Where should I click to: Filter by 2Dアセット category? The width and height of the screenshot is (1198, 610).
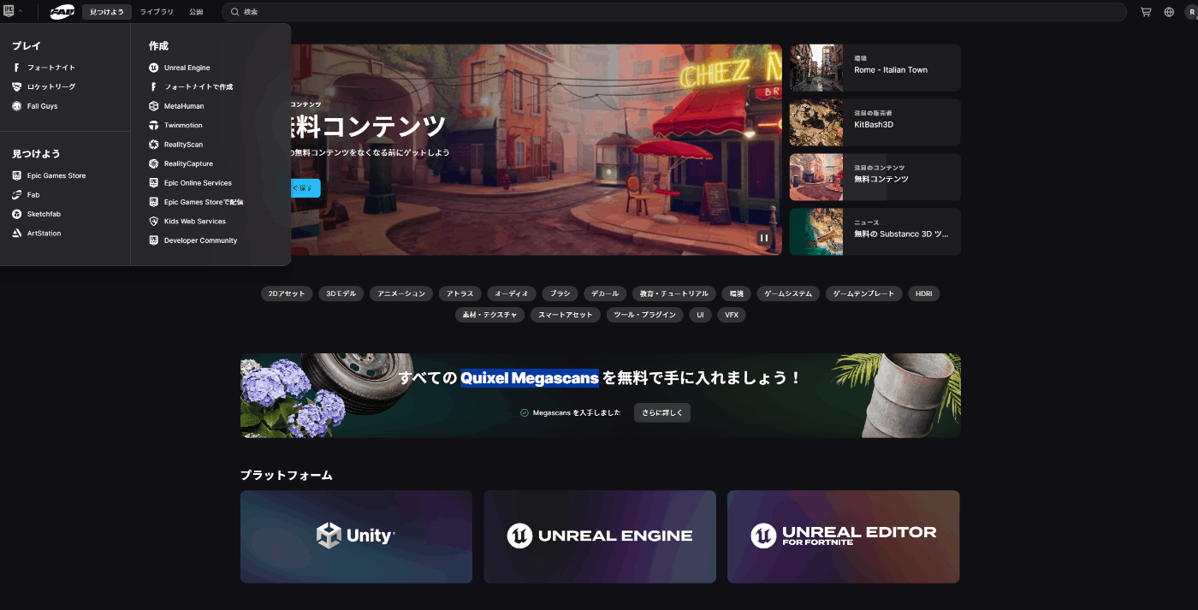[x=287, y=293]
